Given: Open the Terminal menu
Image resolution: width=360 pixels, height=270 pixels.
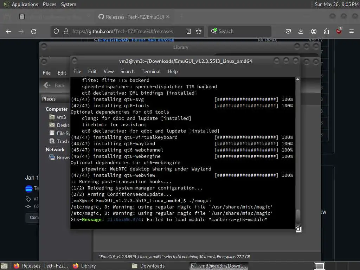Looking at the screenshot, I should pyautogui.click(x=151, y=72).
